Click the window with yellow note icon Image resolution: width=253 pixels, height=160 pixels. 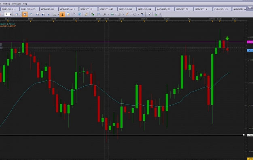click(x=68, y=14)
